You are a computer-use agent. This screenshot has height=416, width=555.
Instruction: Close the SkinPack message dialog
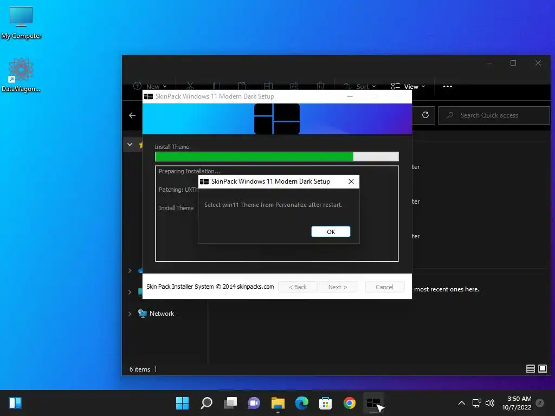tap(351, 181)
